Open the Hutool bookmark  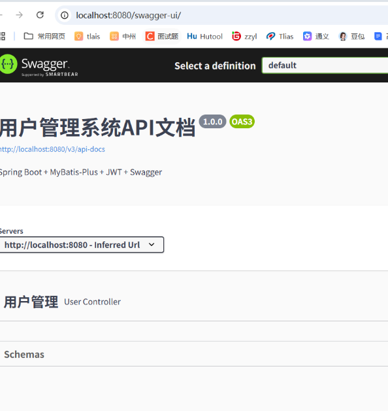(x=204, y=36)
